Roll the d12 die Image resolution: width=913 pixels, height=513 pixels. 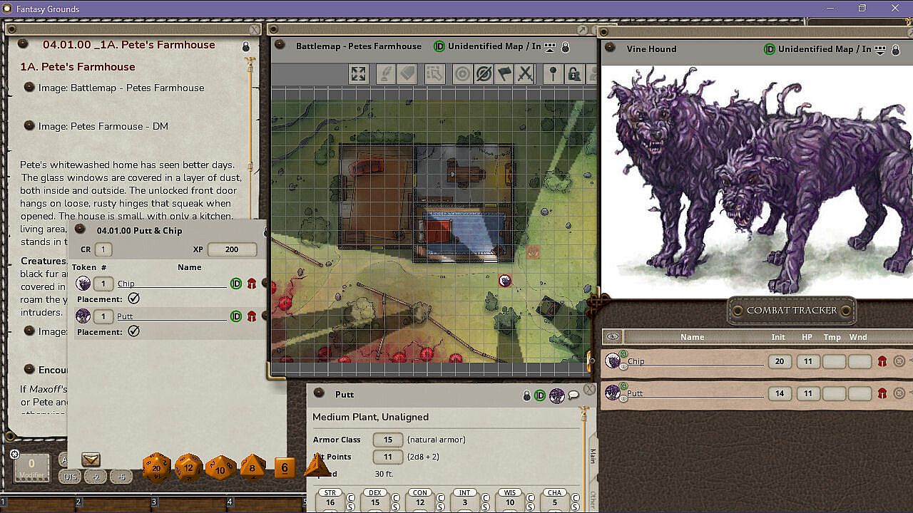click(x=188, y=467)
